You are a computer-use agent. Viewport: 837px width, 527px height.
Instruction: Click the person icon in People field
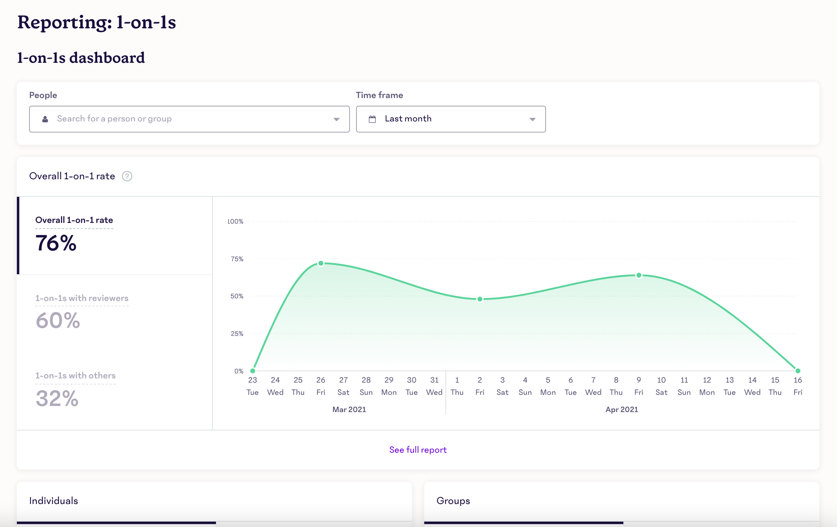[45, 119]
